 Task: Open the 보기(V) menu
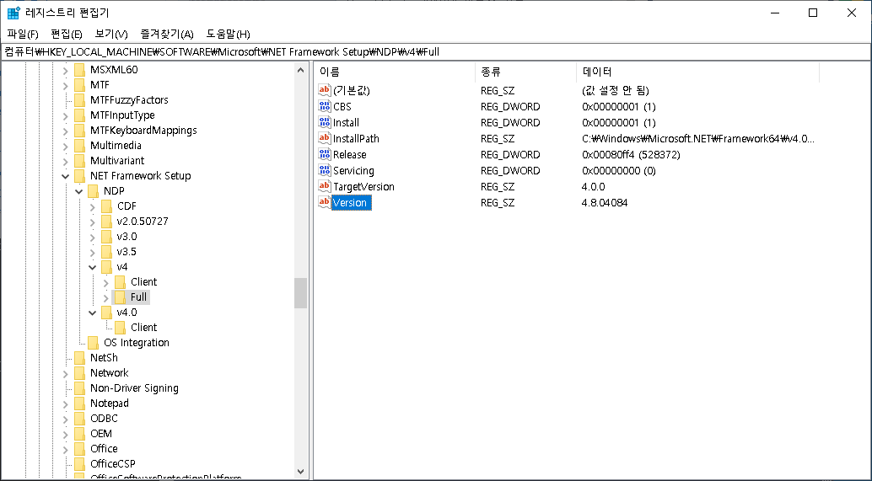click(x=111, y=35)
